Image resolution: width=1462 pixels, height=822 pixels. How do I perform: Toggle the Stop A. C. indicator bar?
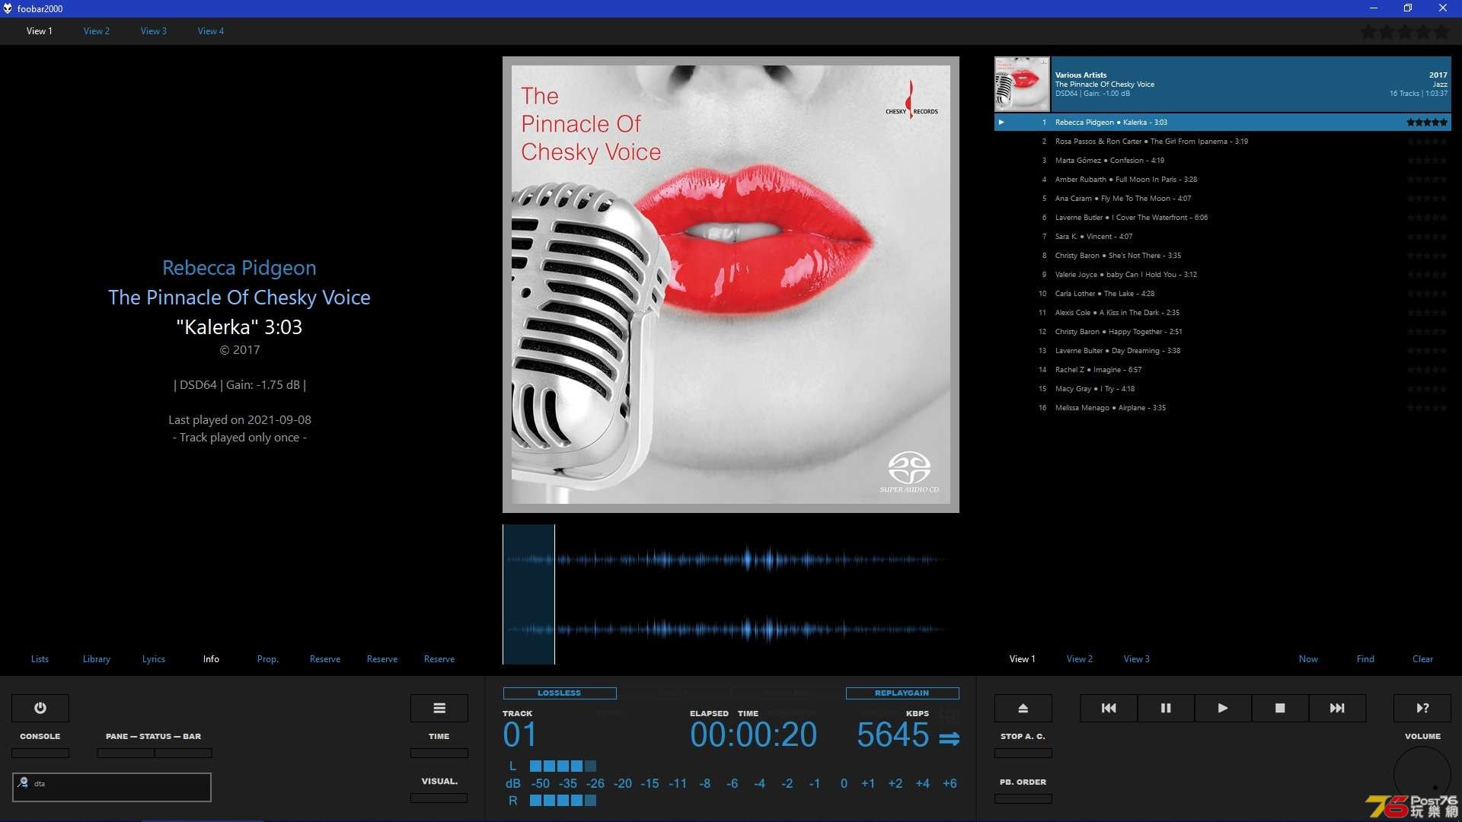(x=1023, y=753)
